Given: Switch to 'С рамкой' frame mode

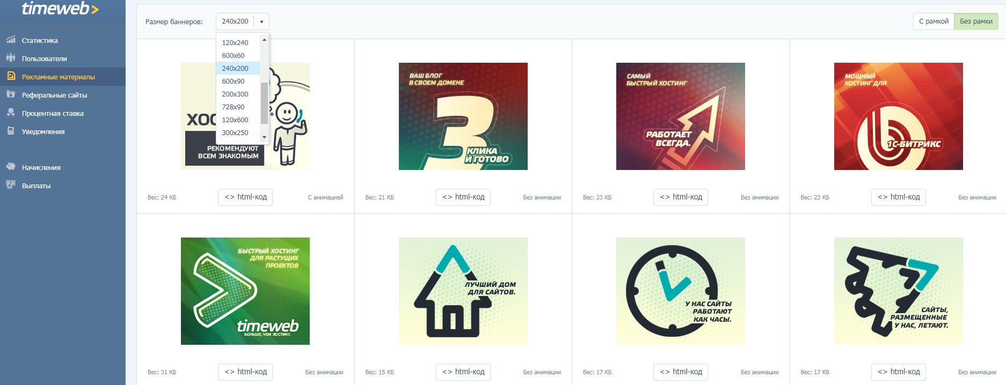Looking at the screenshot, I should pyautogui.click(x=934, y=21).
